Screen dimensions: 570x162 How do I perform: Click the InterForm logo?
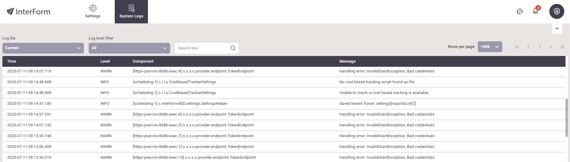point(28,11)
